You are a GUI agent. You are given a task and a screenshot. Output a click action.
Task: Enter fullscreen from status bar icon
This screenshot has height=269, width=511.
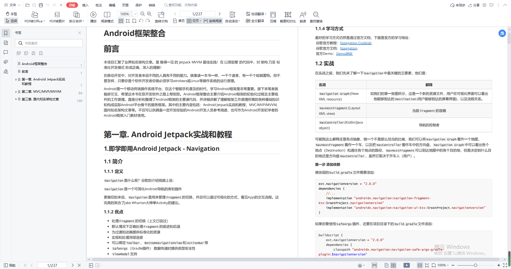(x=505, y=265)
